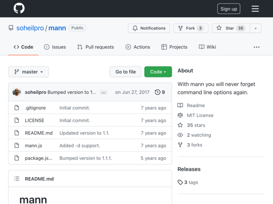Click the fork icon beside 3 forks
Image resolution: width=273 pixels, height=204 pixels.
pos(180,145)
